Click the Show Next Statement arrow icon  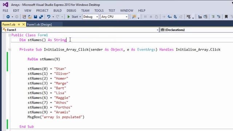(x=164, y=17)
